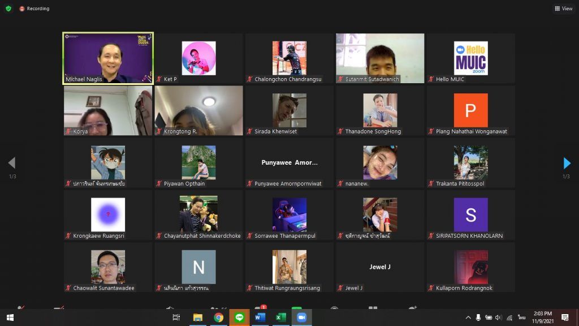The height and width of the screenshot is (326, 579).
Task: Click SIRIPATSORN KHANOLARN's purple S avatar
Action: 470,215
